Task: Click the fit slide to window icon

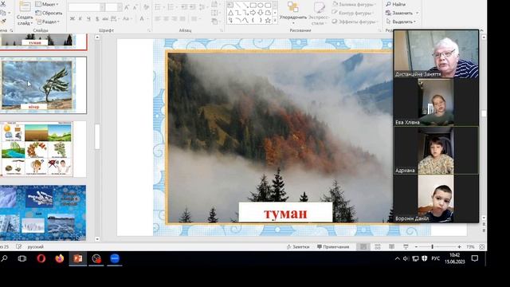Action: 481,247
